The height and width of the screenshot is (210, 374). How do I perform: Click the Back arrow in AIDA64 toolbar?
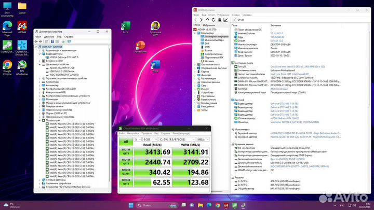[196, 20]
